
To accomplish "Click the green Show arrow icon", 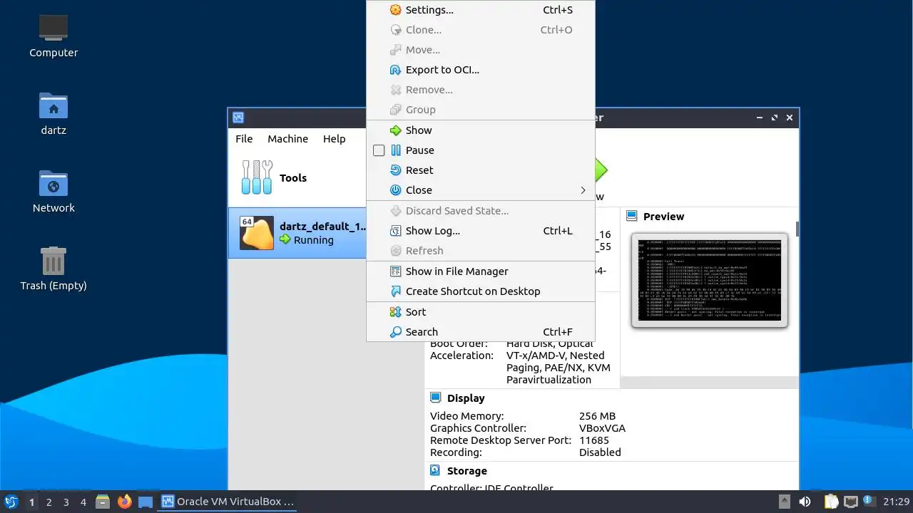I will [395, 130].
